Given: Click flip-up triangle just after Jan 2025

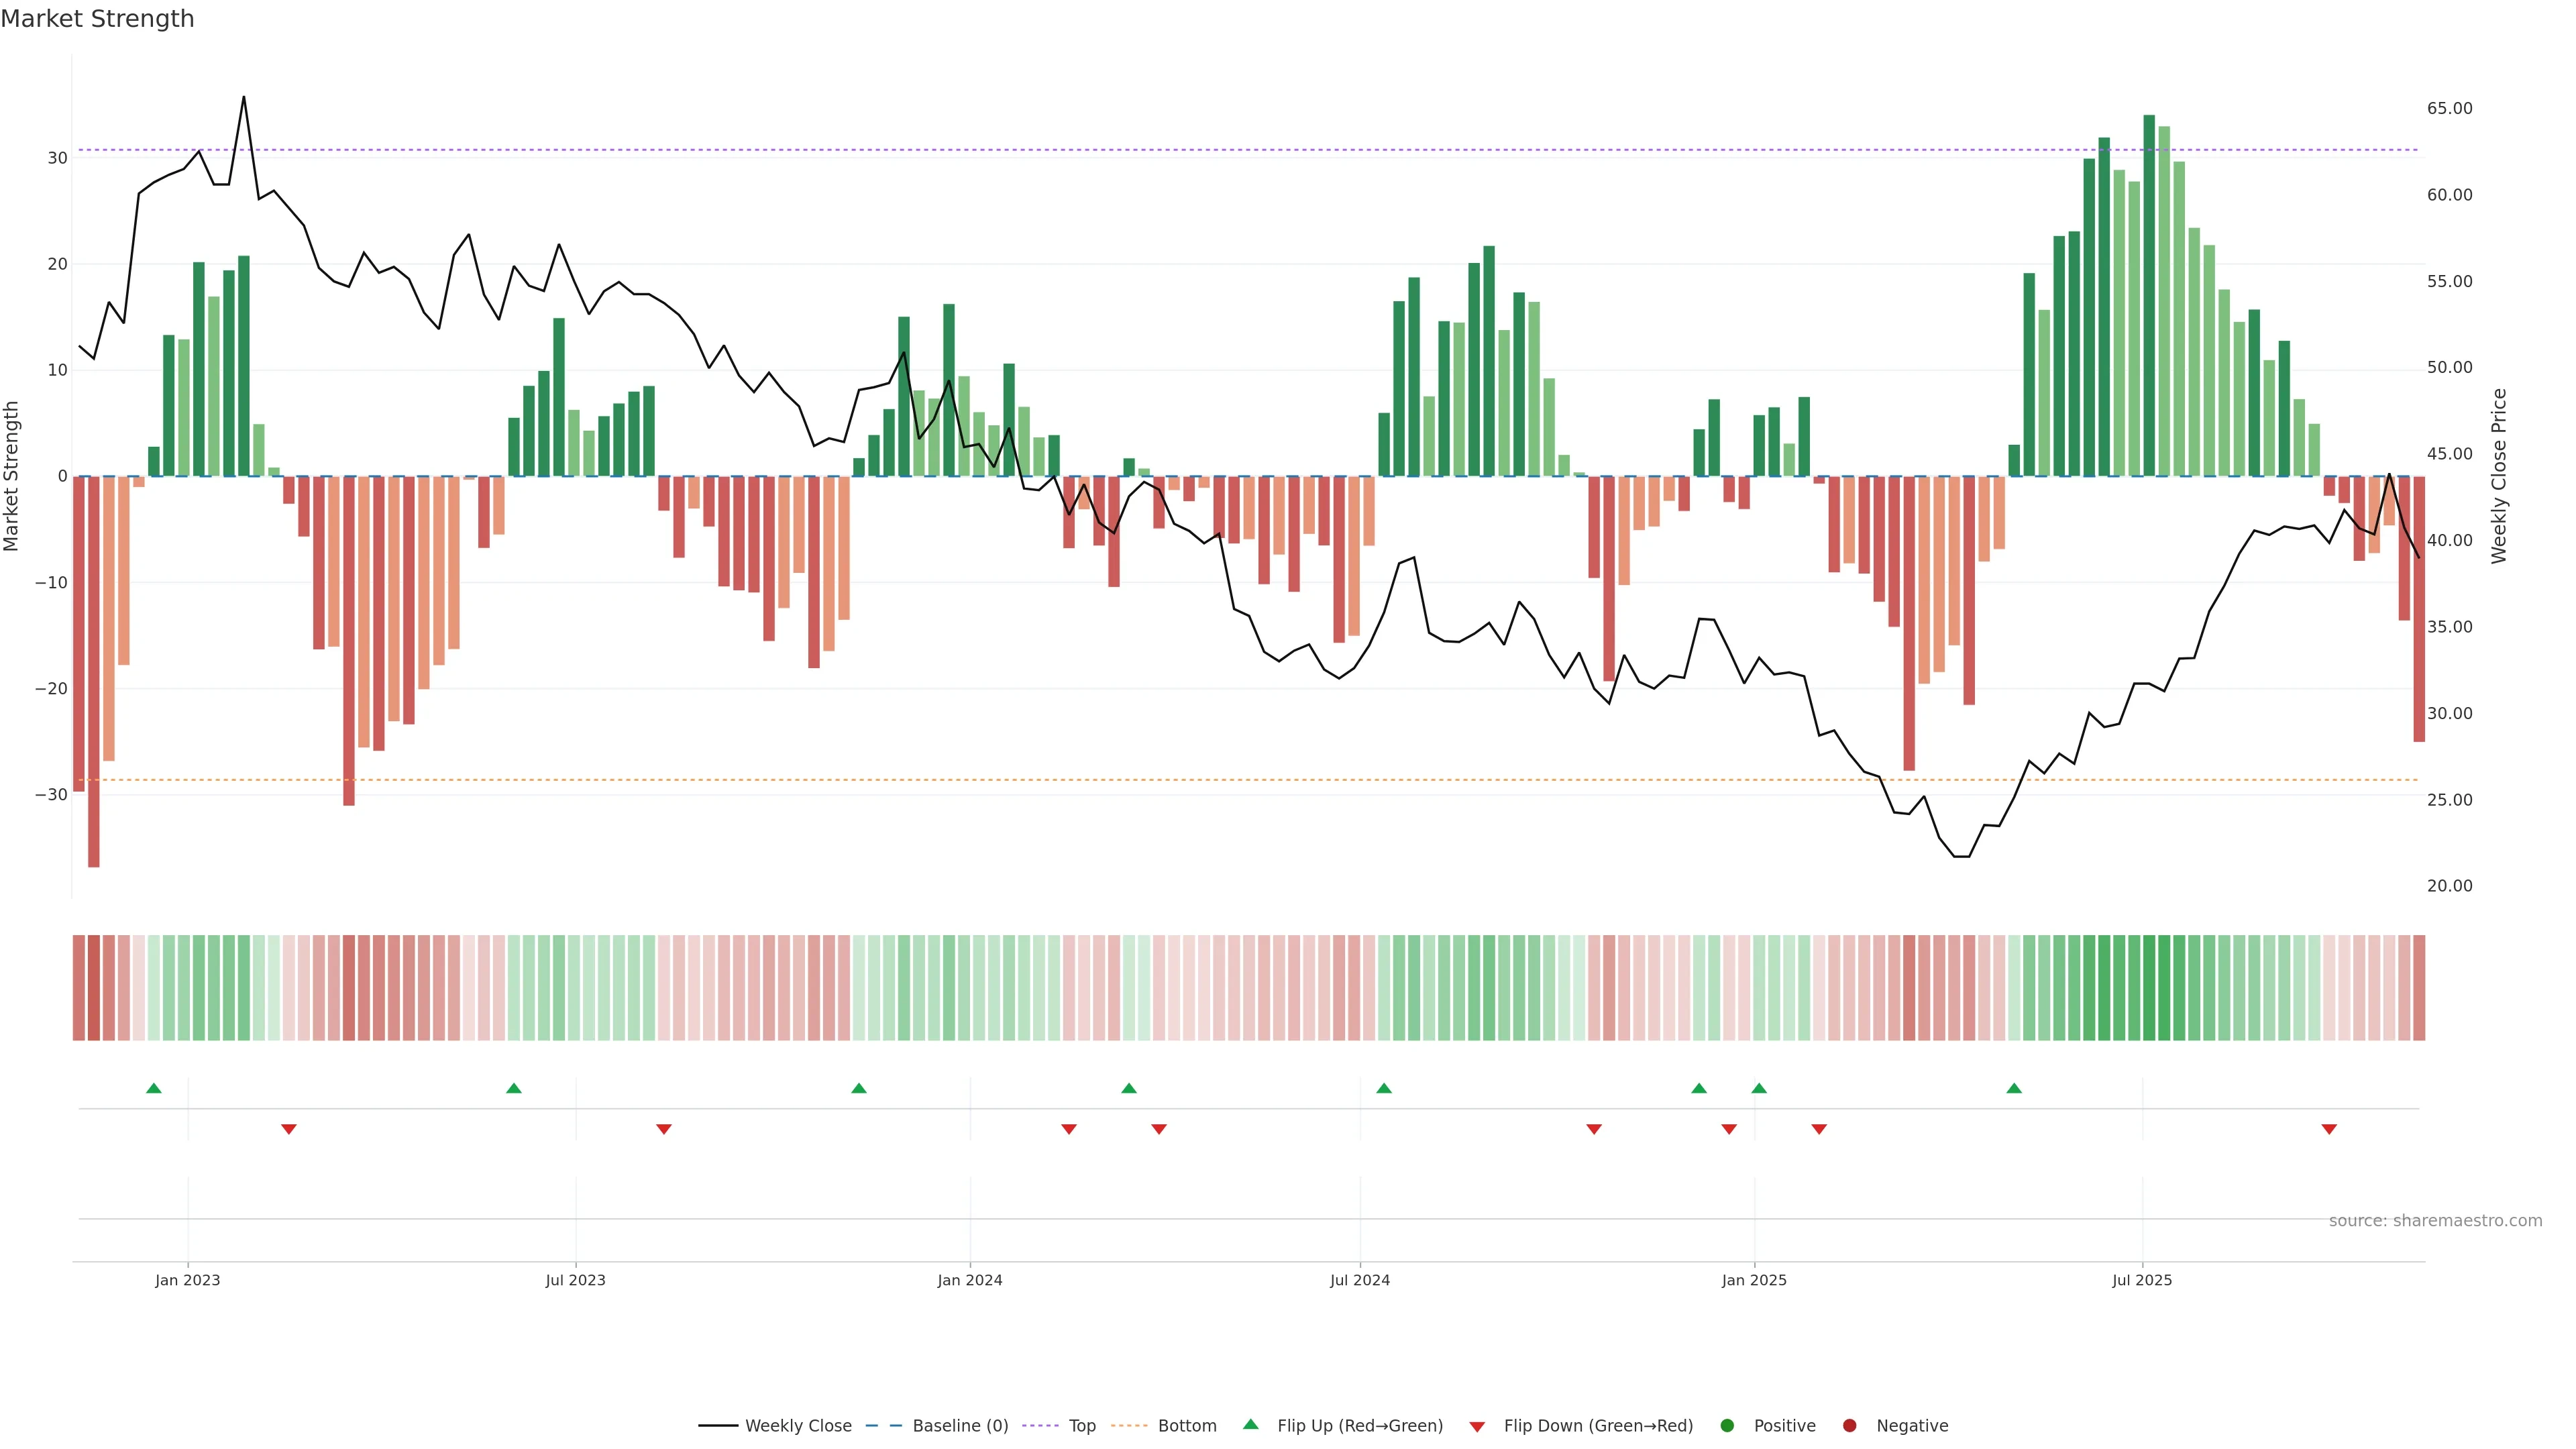Looking at the screenshot, I should [x=1759, y=1088].
